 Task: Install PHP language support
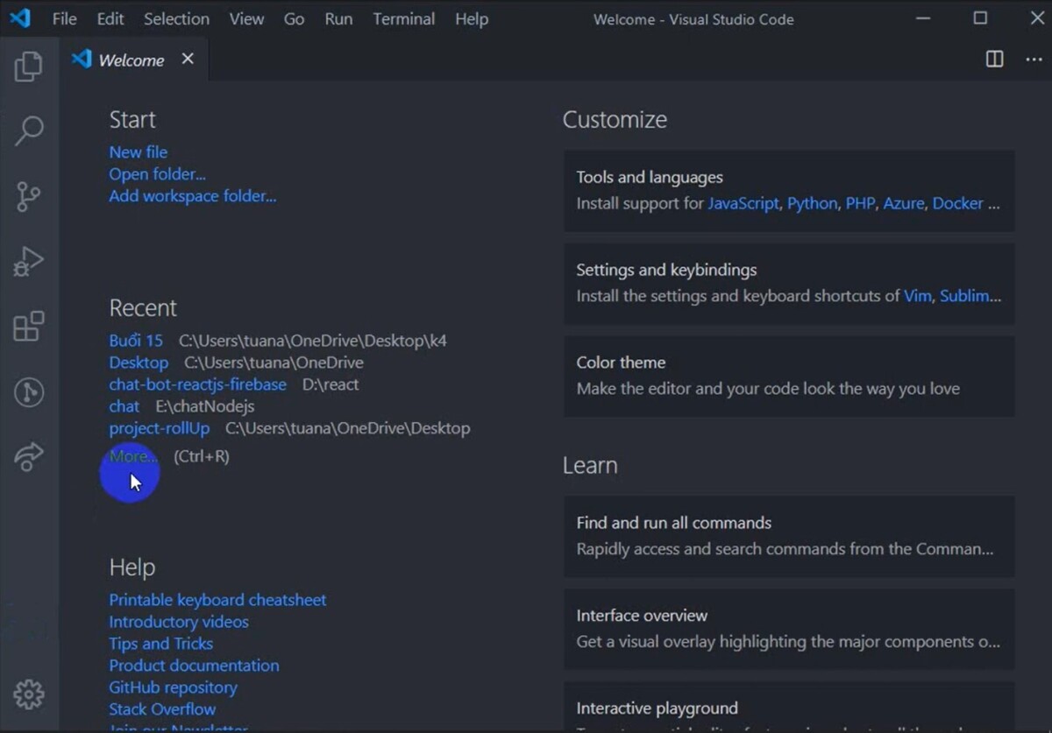861,203
